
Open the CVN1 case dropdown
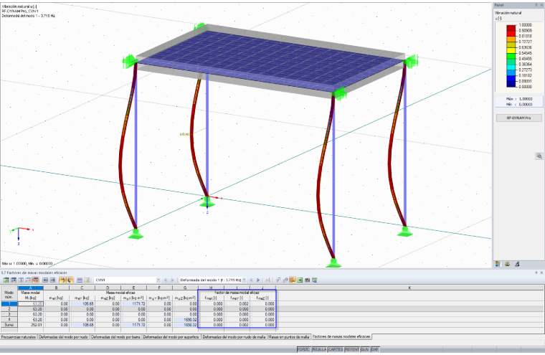(x=158, y=280)
